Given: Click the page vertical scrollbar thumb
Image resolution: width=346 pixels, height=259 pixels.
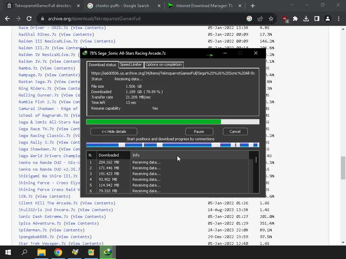Looking at the screenshot, I should (343, 168).
